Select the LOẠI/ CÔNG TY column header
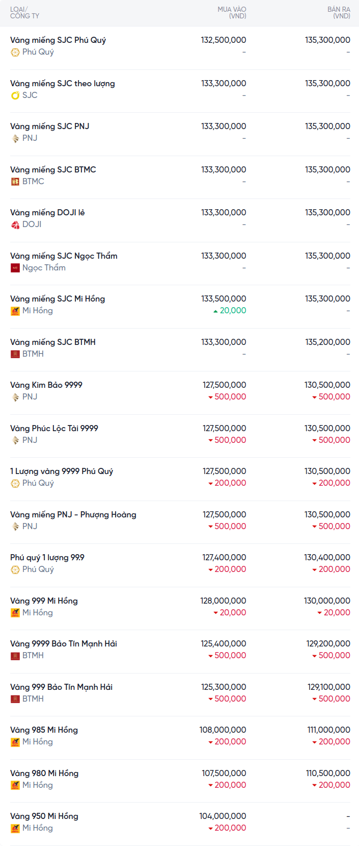The height and width of the screenshot is (846, 359). pyautogui.click(x=24, y=13)
